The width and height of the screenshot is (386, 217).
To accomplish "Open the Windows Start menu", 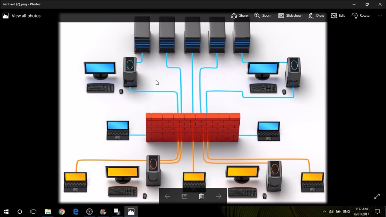I will 6,212.
